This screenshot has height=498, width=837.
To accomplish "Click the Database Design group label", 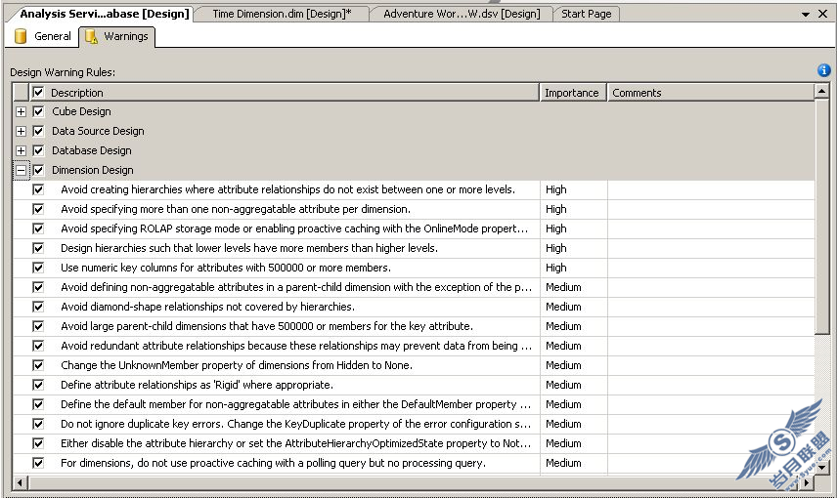I will coord(91,151).
